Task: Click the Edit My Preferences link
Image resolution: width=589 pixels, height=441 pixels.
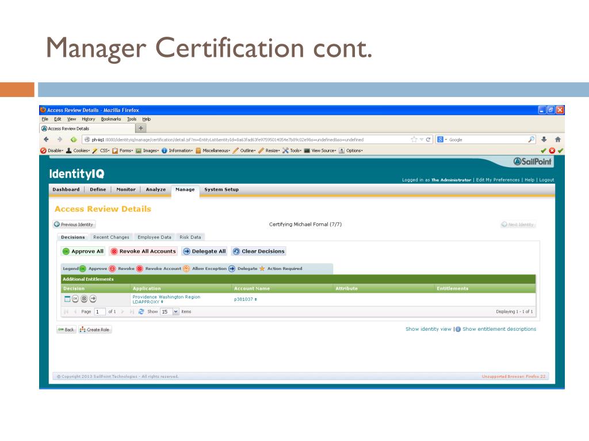Action: (498, 180)
